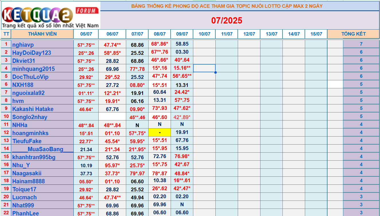
Task: Select member name nghiavp
Action: click(x=23, y=45)
